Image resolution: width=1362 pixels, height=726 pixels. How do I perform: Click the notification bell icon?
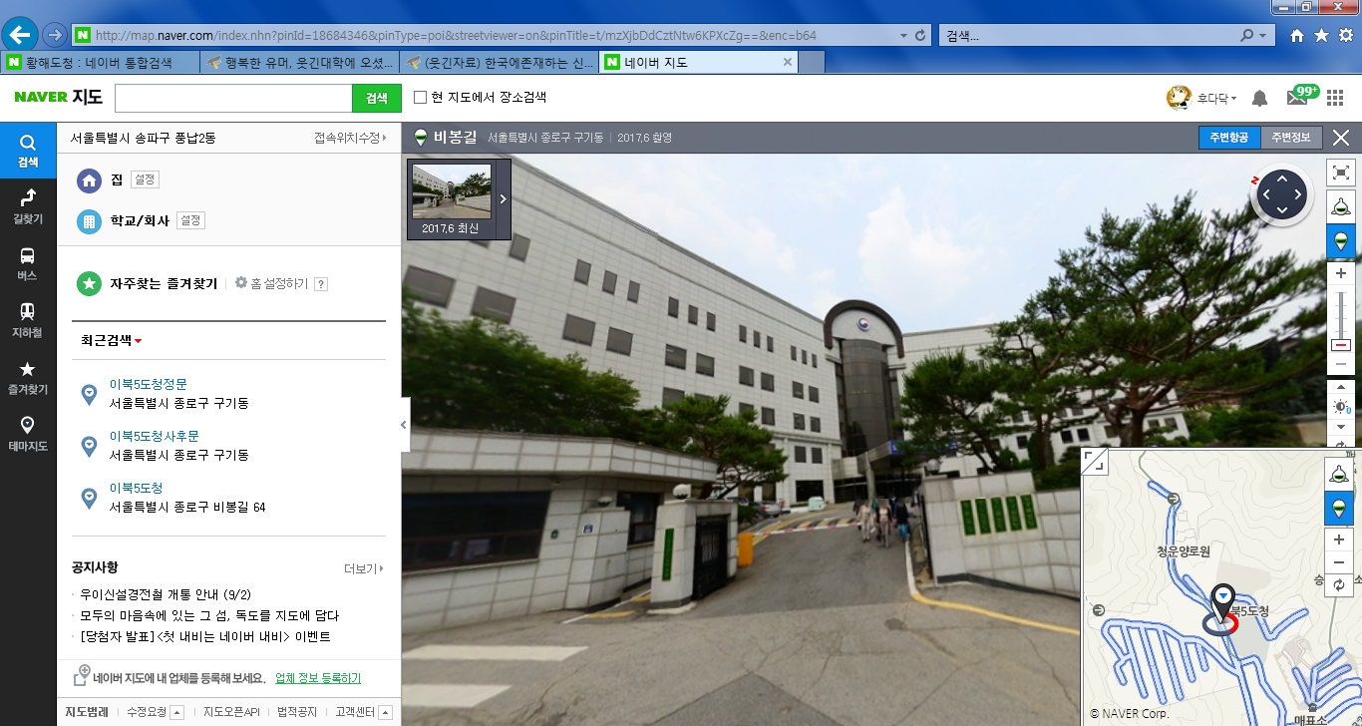1259,98
